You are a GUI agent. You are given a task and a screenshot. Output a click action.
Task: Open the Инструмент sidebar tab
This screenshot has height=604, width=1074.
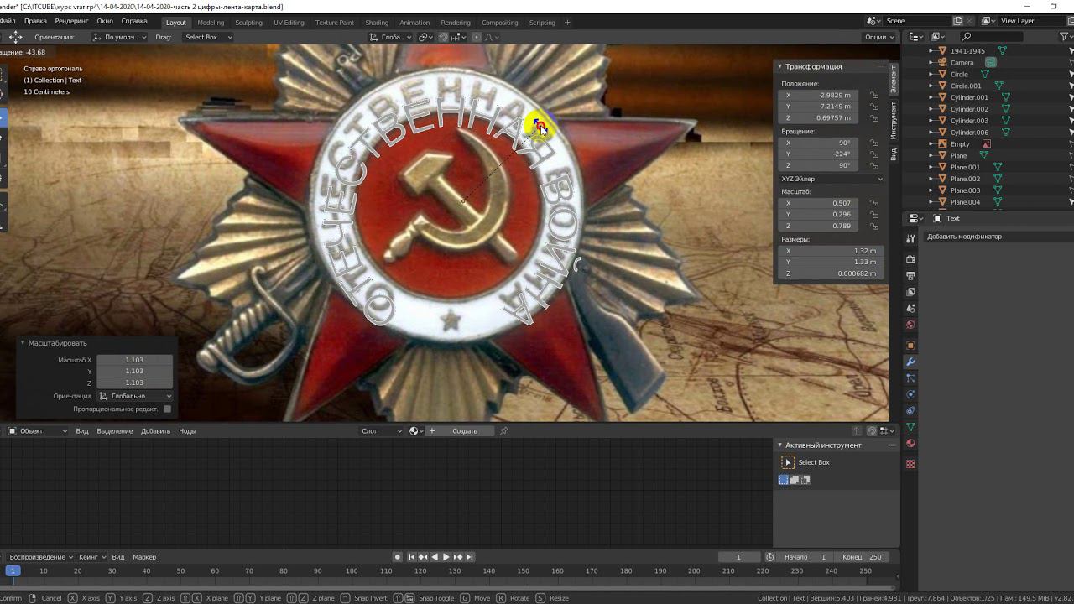pyautogui.click(x=894, y=122)
